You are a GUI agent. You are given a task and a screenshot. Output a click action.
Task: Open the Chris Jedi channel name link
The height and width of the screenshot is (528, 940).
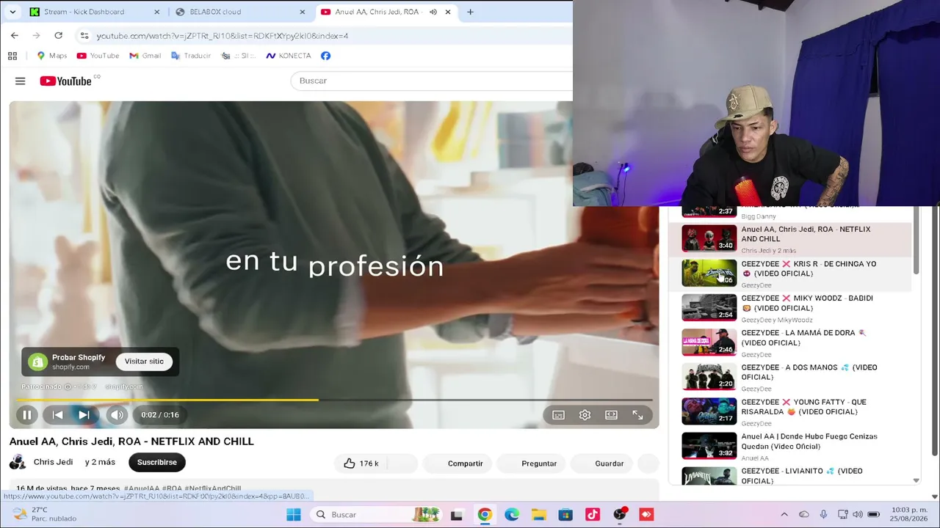click(x=53, y=462)
